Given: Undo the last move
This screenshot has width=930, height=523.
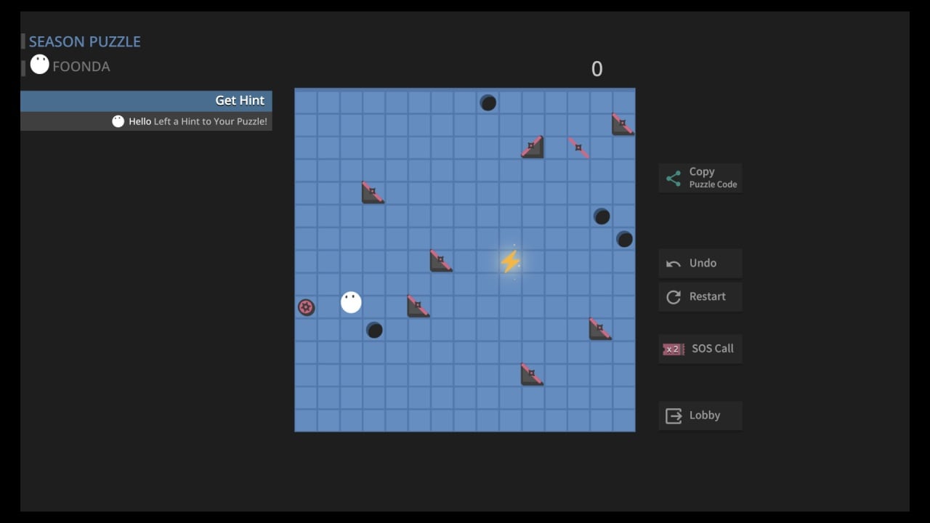Looking at the screenshot, I should point(700,263).
